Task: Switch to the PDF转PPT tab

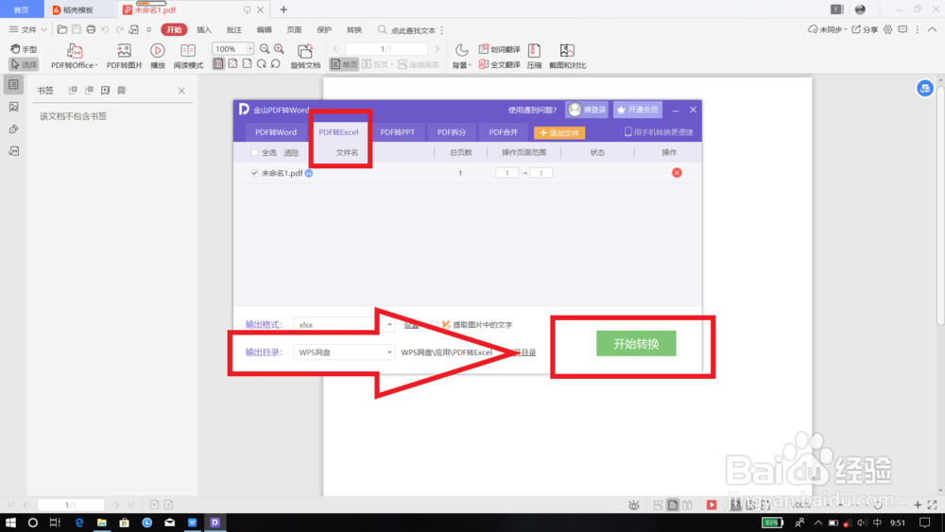Action: click(x=397, y=132)
